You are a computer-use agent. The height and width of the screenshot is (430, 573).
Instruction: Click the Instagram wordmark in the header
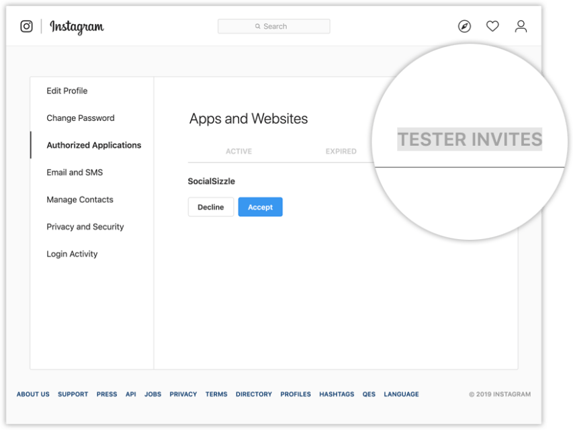(77, 27)
